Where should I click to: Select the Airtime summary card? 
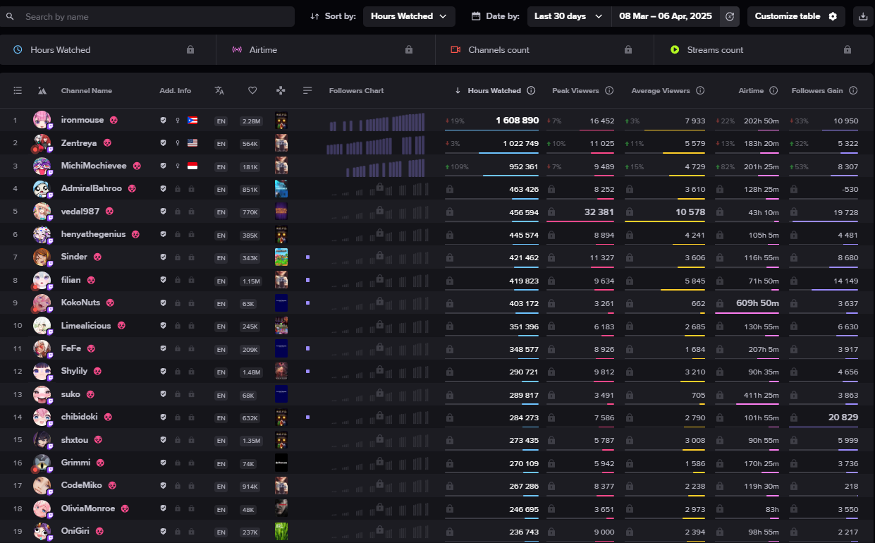tap(326, 50)
